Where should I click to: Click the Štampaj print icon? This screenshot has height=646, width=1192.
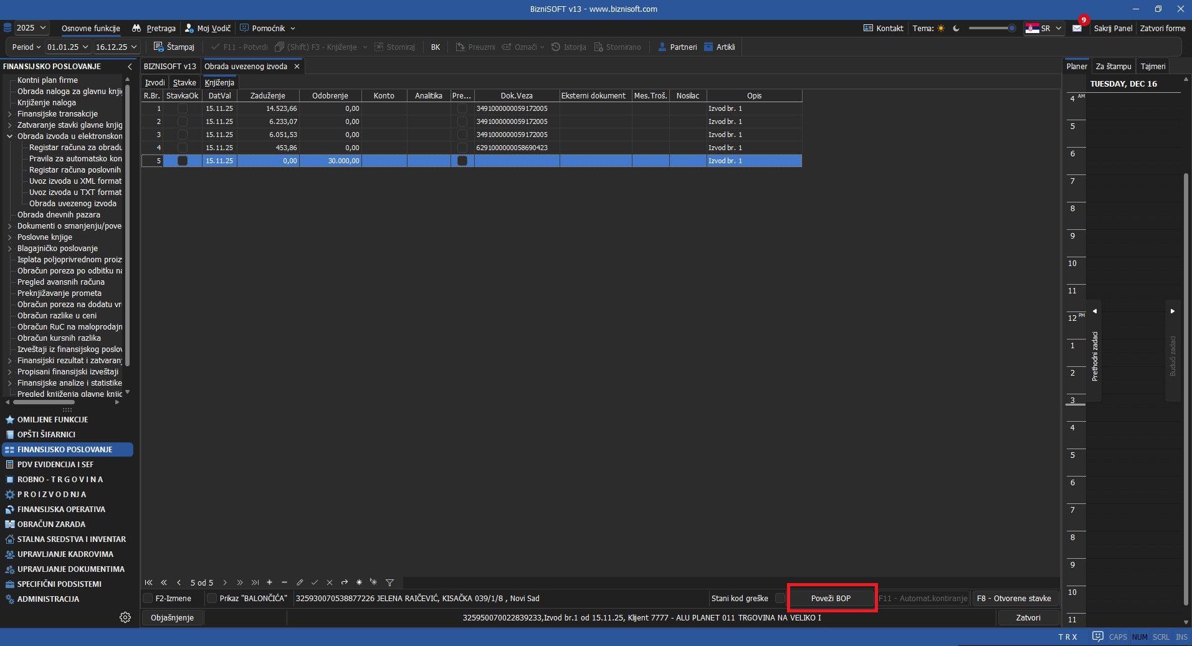coord(158,47)
